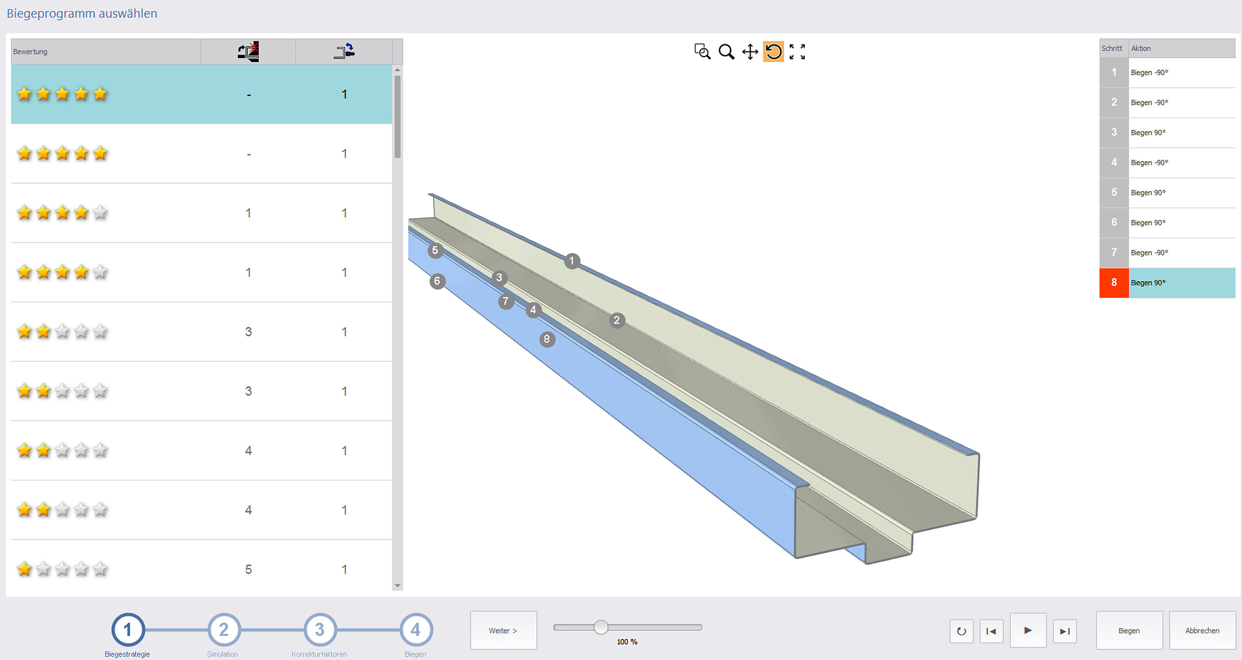Sort by collision column header icon

248,52
